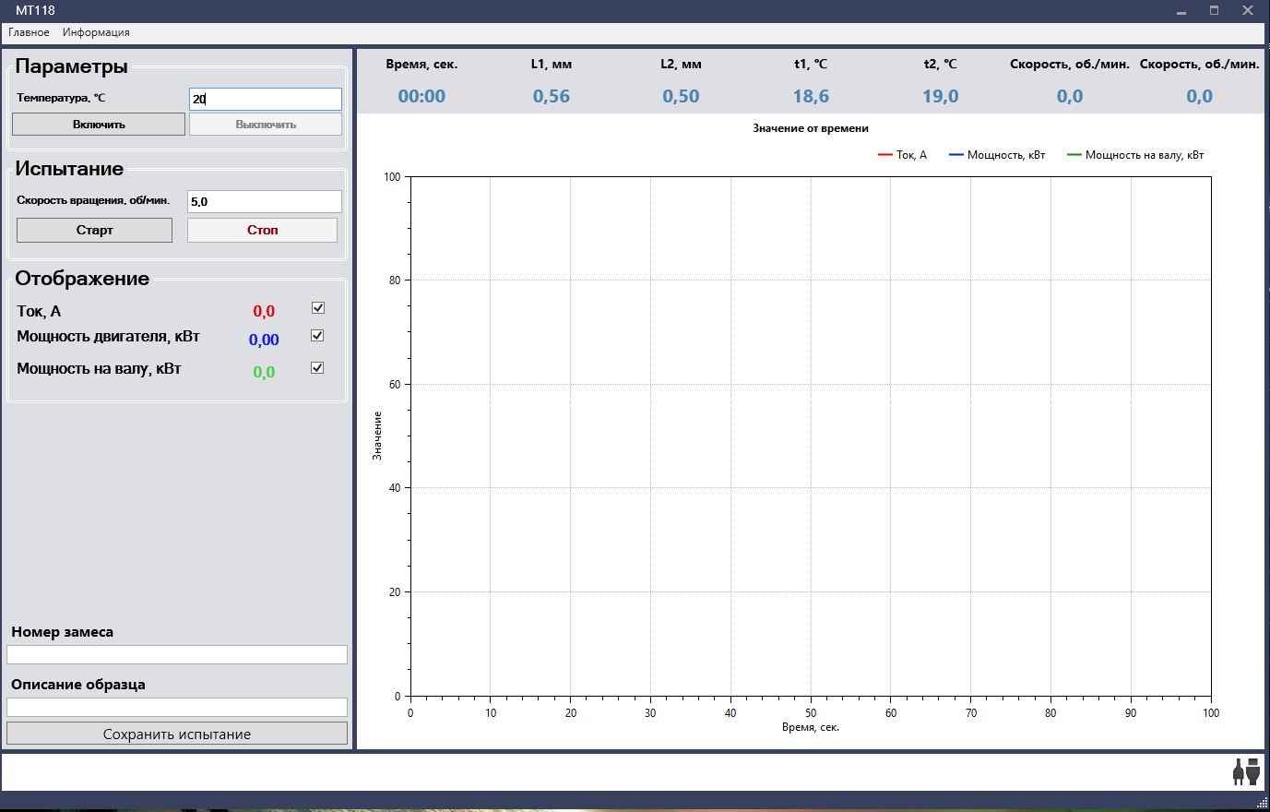
Task: Click the Скорость вращения input field
Action: (265, 201)
